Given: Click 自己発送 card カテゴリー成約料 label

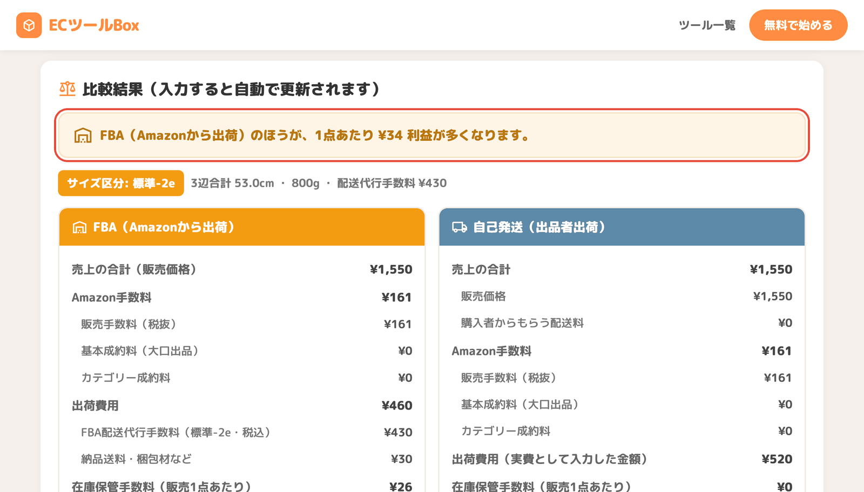Looking at the screenshot, I should pyautogui.click(x=505, y=432).
